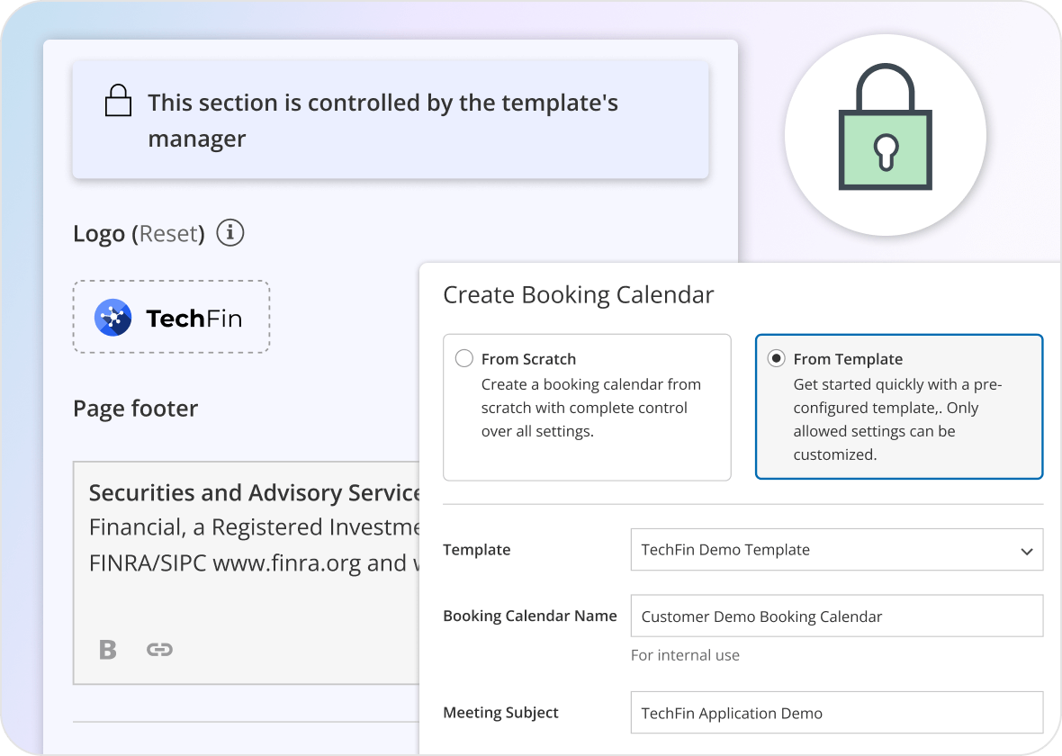Switch to the Create Booking Calendar panel
1062x756 pixels.
click(578, 294)
